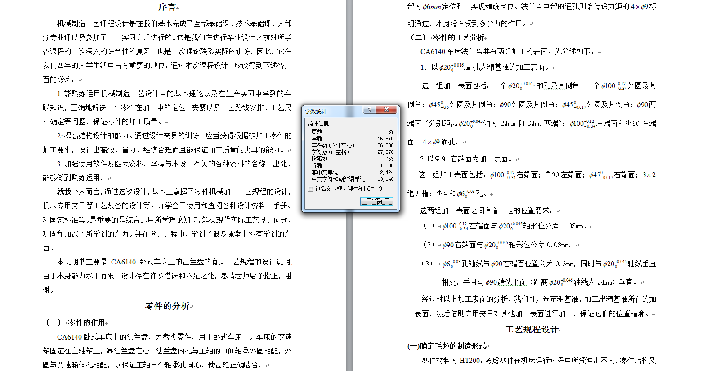702x371 pixels.
Task: Click the line starting 这两组加工表面之间有着一定的位置要求
Action: click(488, 210)
